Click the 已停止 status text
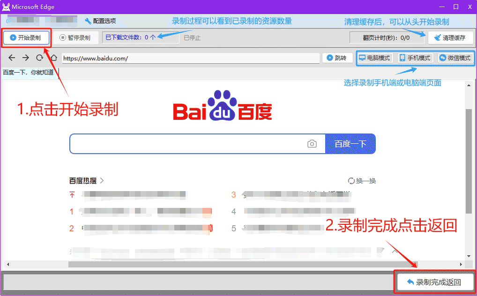The image size is (477, 296). [x=192, y=38]
